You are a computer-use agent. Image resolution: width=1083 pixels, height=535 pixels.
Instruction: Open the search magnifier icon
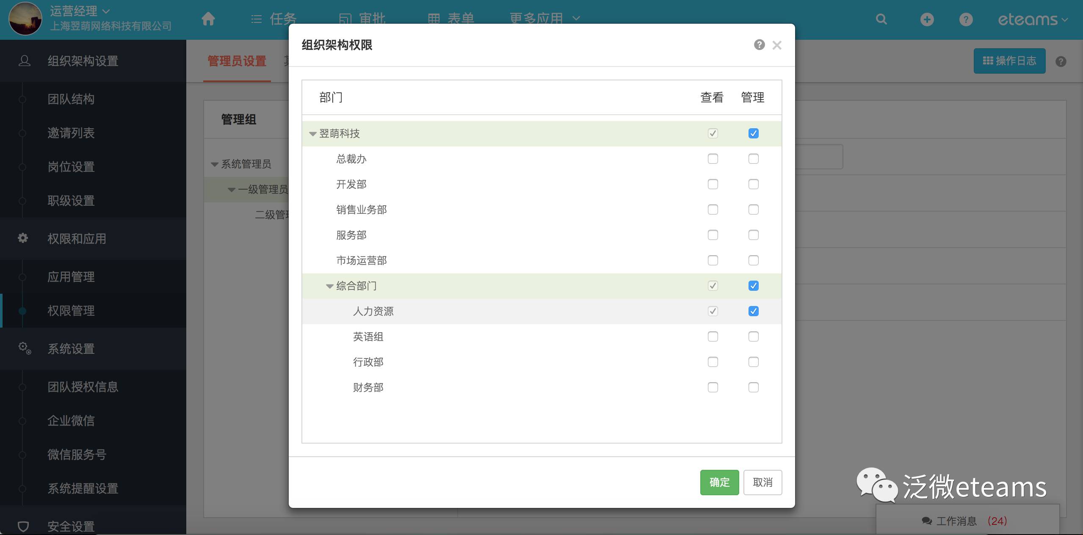[881, 19]
